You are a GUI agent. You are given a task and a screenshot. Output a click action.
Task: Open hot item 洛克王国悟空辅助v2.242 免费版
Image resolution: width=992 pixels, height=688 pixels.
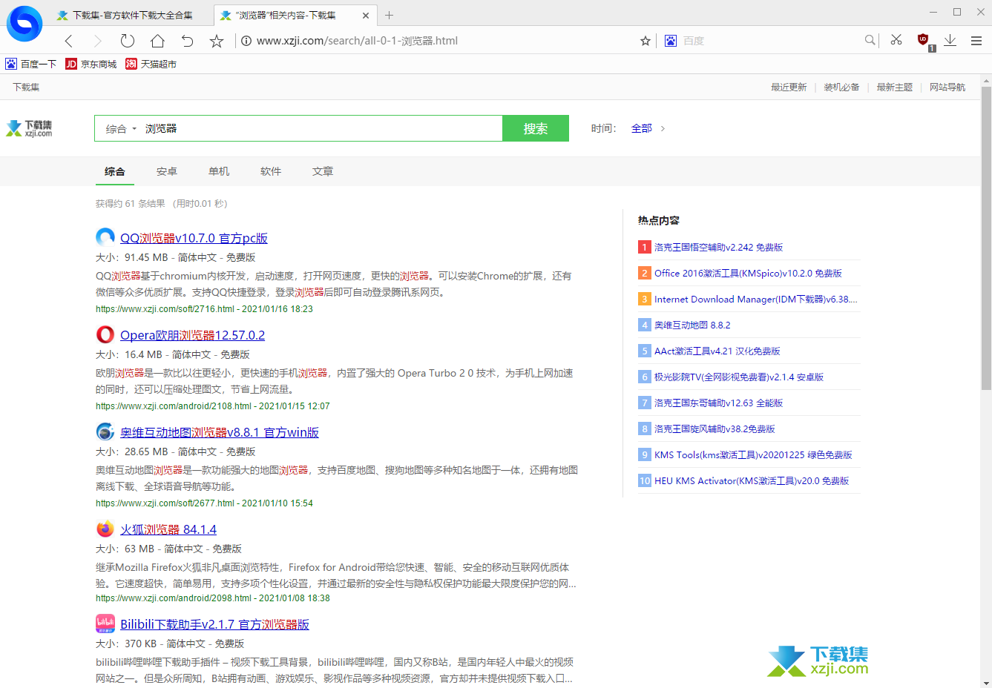(x=718, y=247)
